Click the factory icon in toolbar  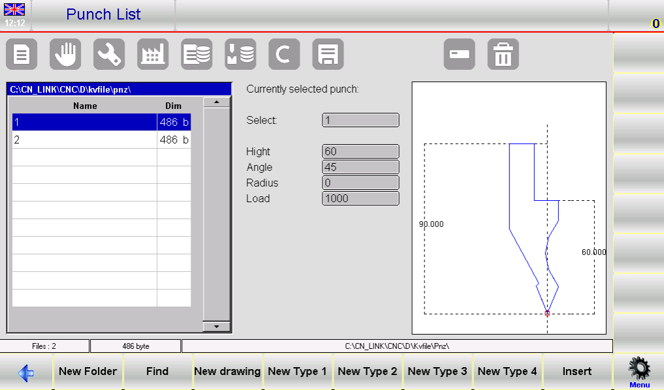(153, 54)
